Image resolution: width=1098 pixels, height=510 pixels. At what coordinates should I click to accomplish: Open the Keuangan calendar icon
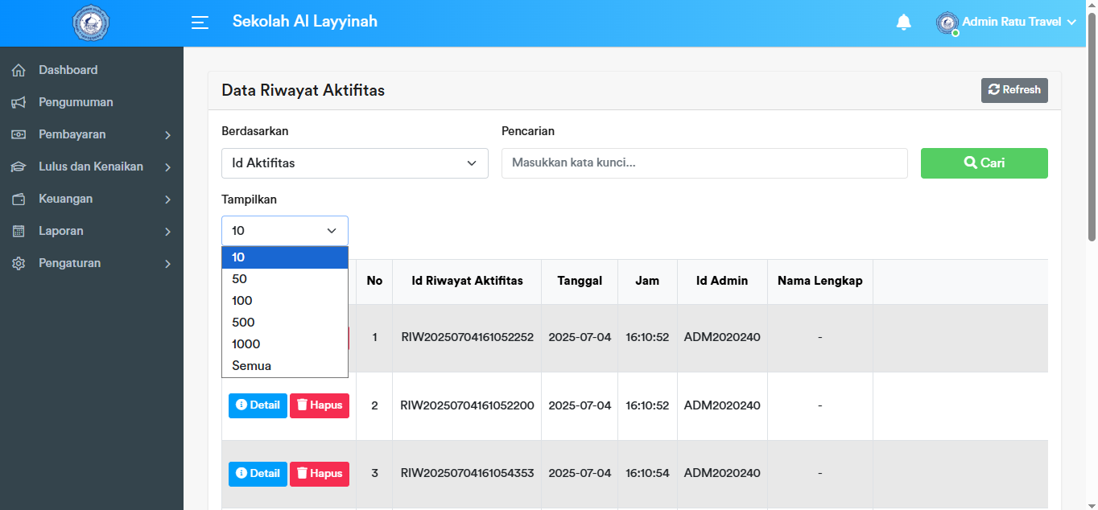tap(19, 199)
